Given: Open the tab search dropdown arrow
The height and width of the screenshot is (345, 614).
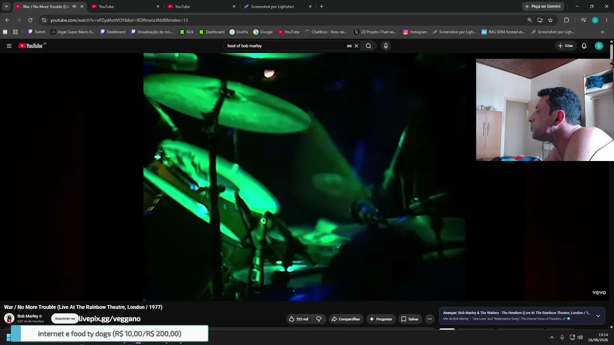Looking at the screenshot, I should coord(6,7).
